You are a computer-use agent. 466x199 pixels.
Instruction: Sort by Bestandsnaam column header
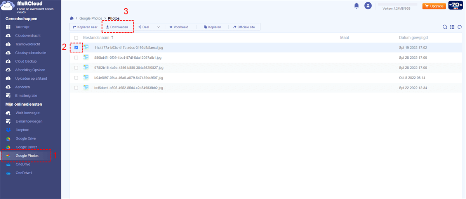click(x=96, y=38)
